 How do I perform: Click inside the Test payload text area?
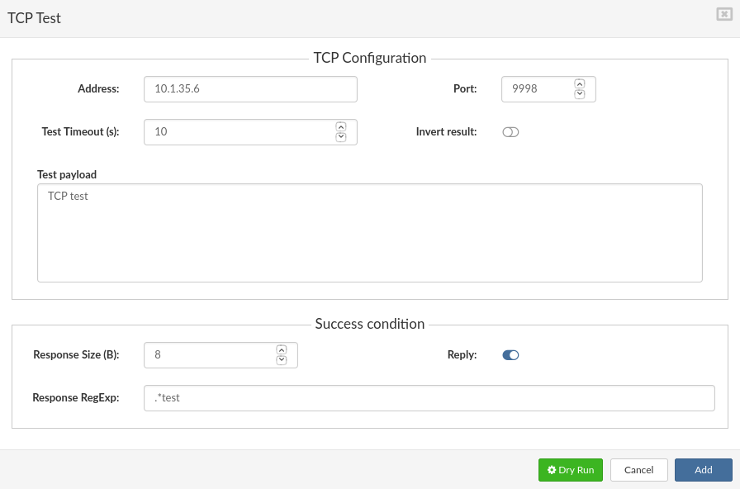point(370,231)
